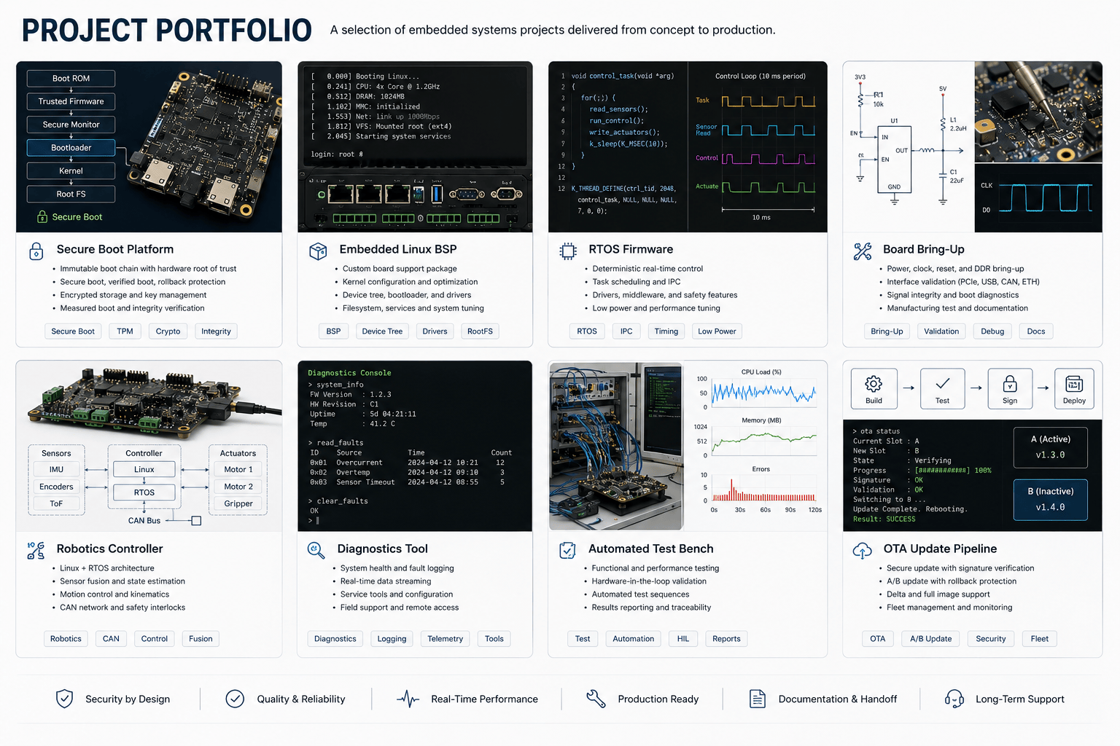Click the Logging tag

coord(392,639)
